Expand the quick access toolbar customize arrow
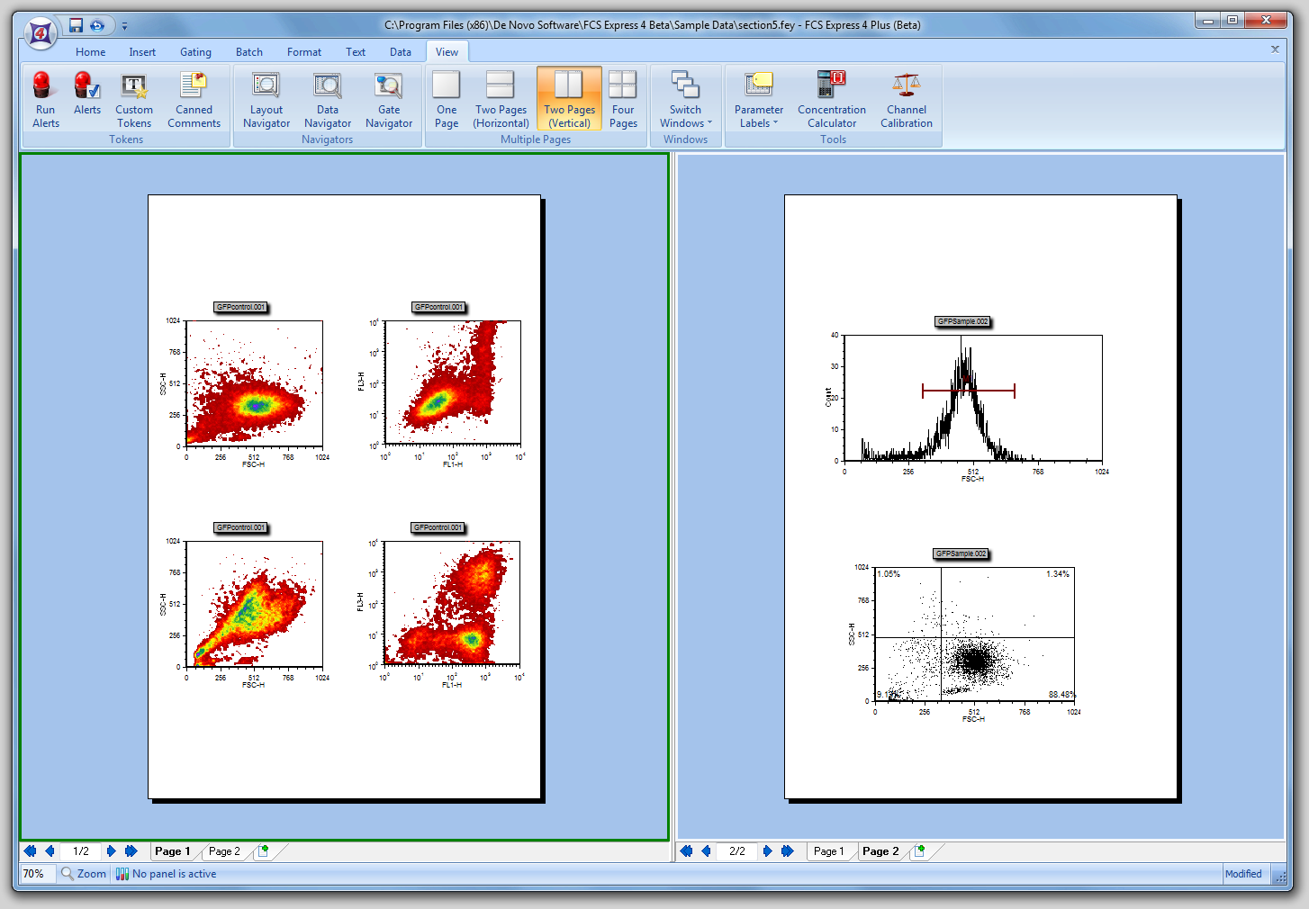 pos(124,26)
